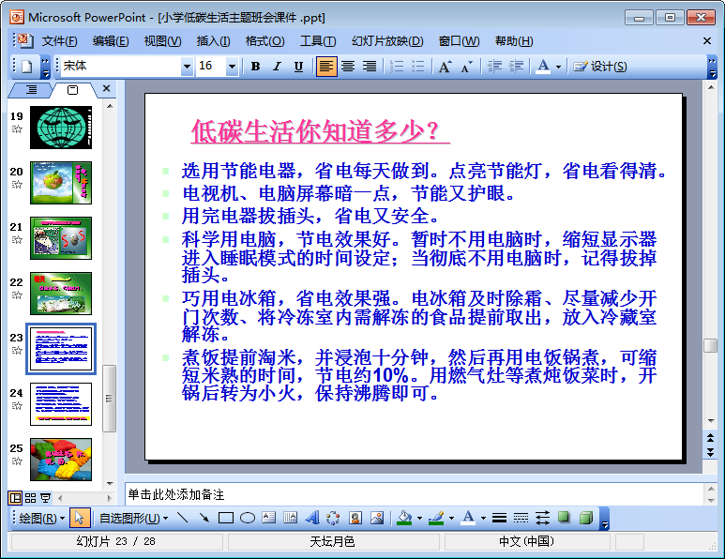The width and height of the screenshot is (725, 559).
Task: Open the 文件(F) menu
Action: pyautogui.click(x=60, y=41)
